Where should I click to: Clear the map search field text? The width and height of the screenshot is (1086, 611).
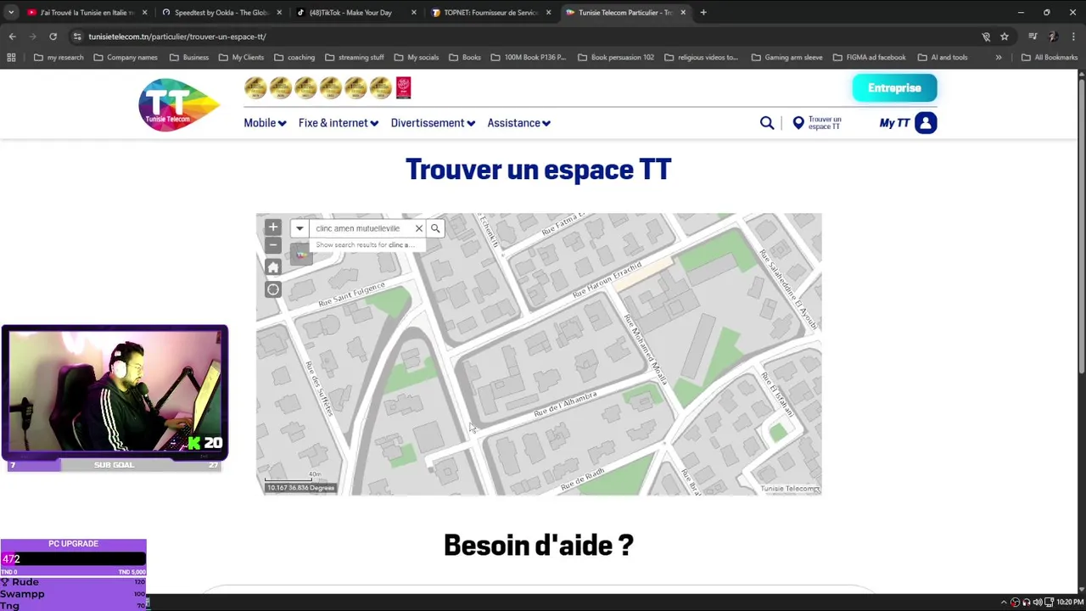(418, 228)
